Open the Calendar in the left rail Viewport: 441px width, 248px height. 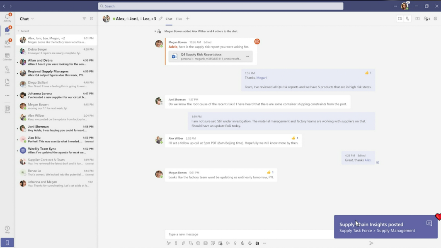pos(7,56)
